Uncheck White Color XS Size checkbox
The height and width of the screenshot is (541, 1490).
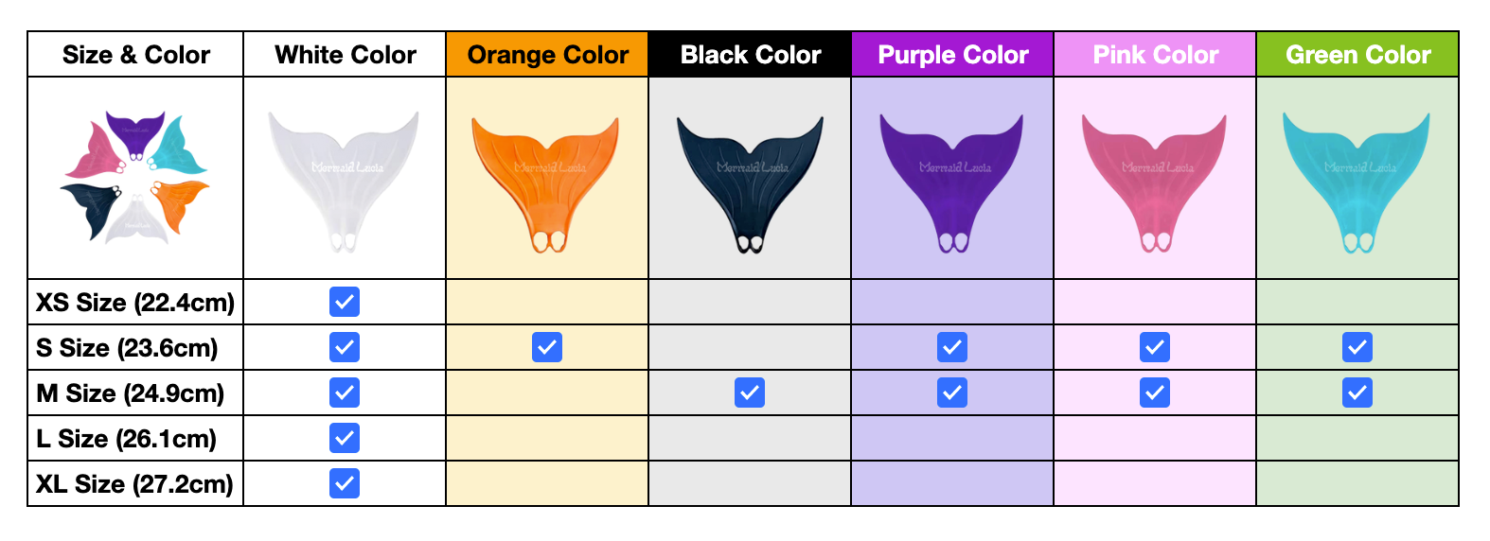pos(345,302)
